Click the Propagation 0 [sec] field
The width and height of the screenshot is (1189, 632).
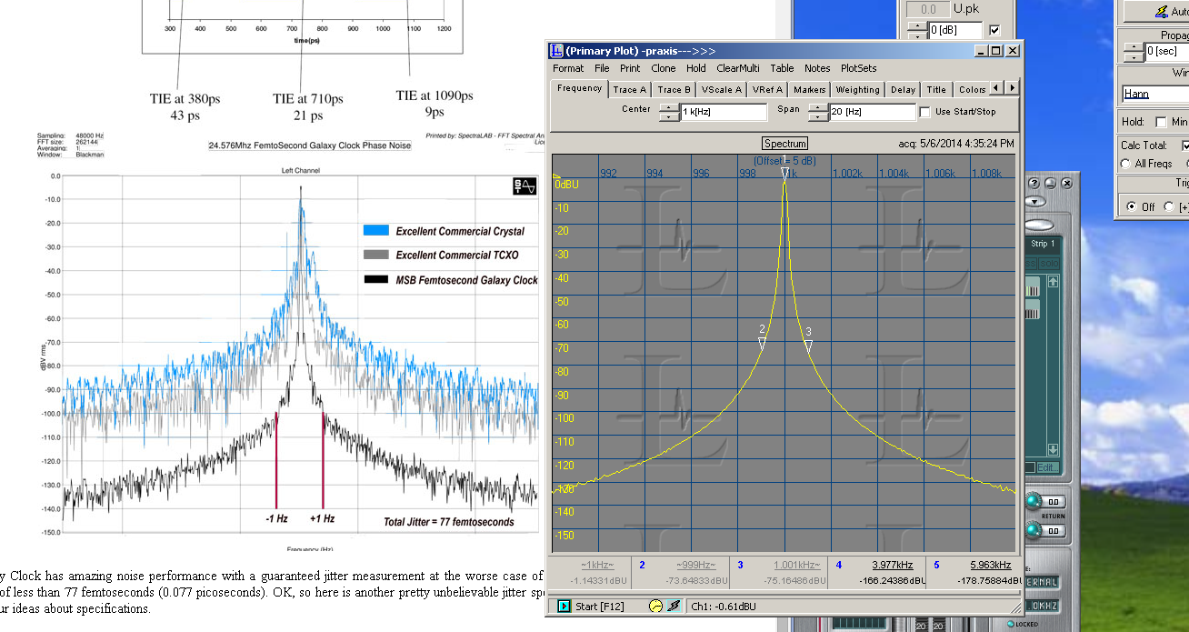coord(1166,51)
